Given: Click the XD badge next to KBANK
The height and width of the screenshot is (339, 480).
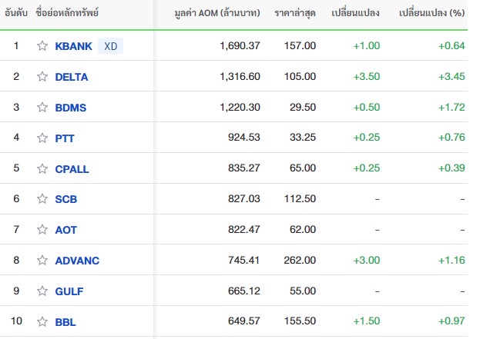Looking at the screenshot, I should pyautogui.click(x=110, y=46).
